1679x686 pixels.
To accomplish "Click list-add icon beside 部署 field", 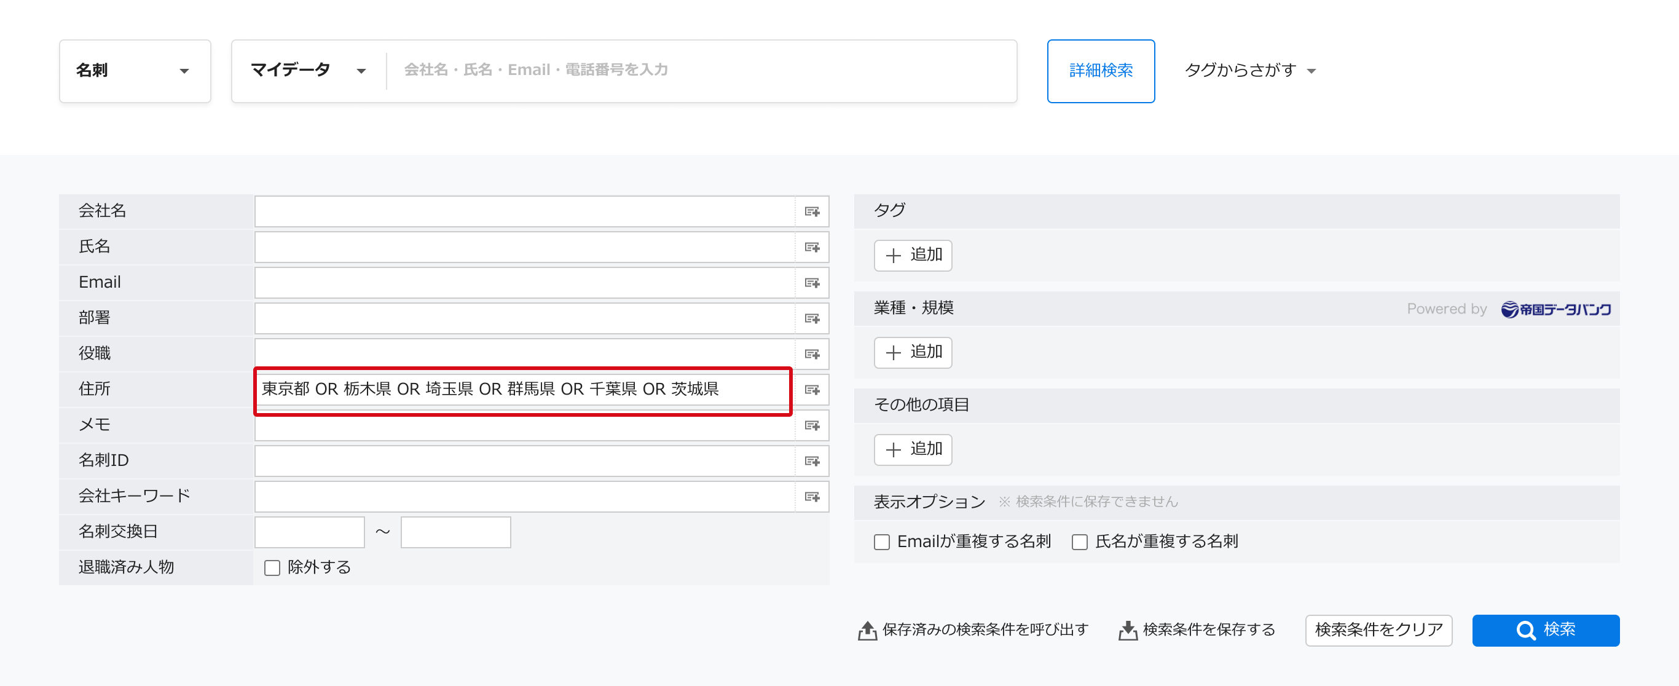I will (x=812, y=318).
